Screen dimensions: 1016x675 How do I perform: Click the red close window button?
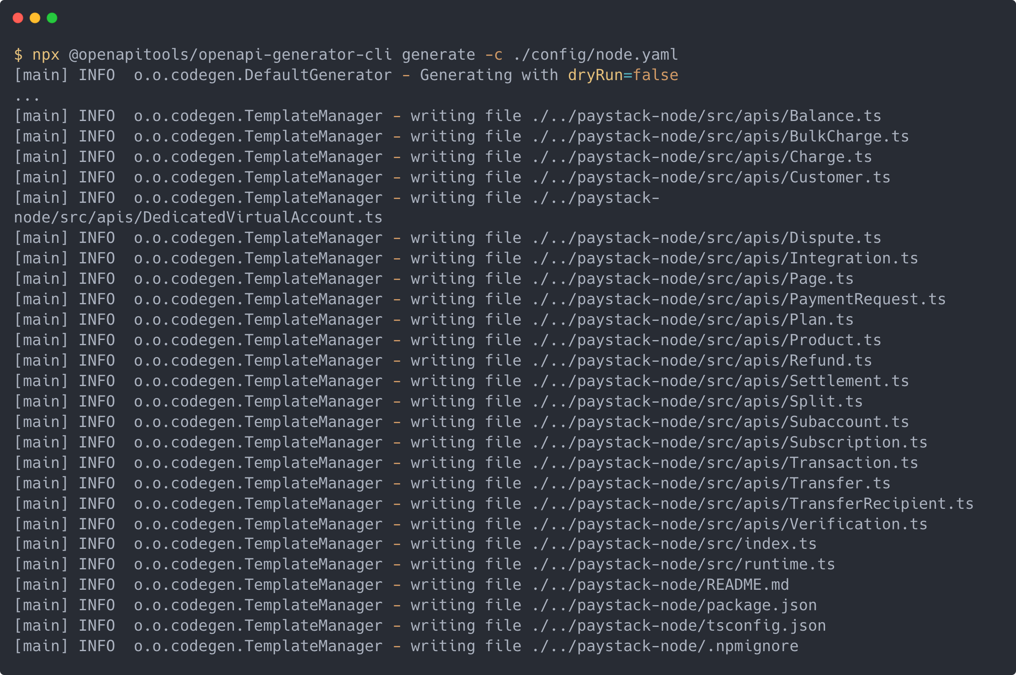[17, 17]
